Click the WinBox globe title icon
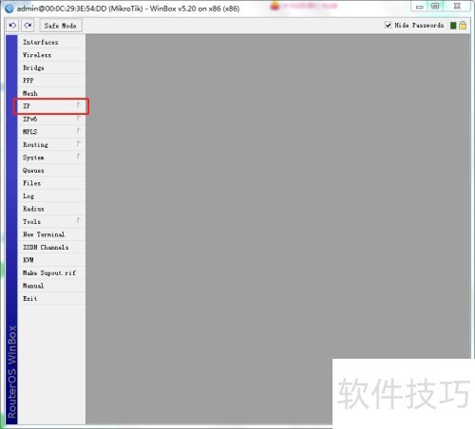475x429 pixels. coord(9,9)
